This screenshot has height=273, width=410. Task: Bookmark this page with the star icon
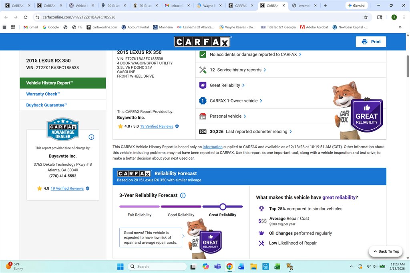point(366,17)
